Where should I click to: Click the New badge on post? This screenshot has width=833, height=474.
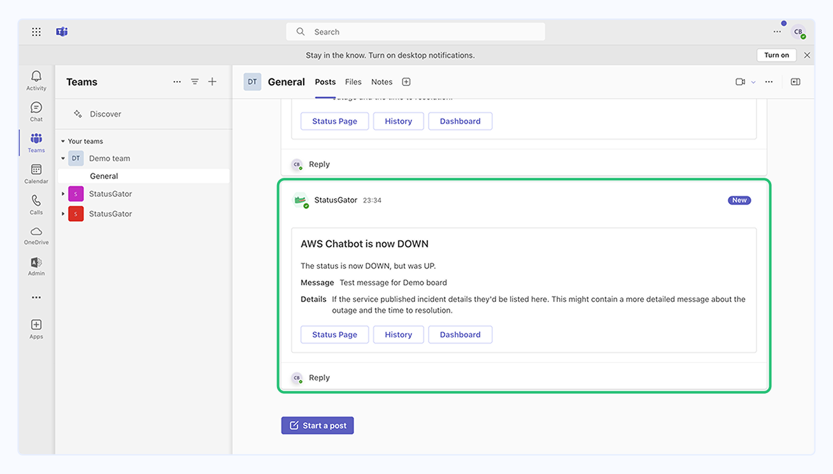[x=739, y=200]
